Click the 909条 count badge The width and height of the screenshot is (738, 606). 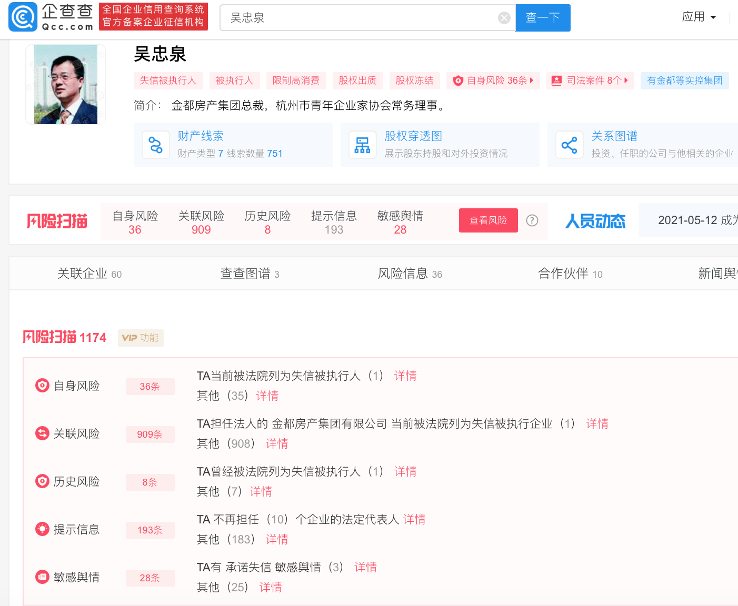point(150,435)
